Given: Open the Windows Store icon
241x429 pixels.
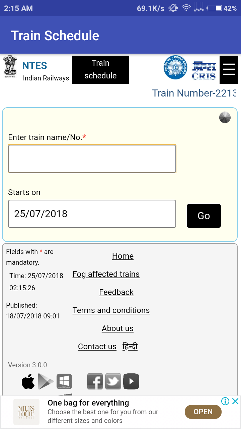Looking at the screenshot, I should click(x=64, y=381).
